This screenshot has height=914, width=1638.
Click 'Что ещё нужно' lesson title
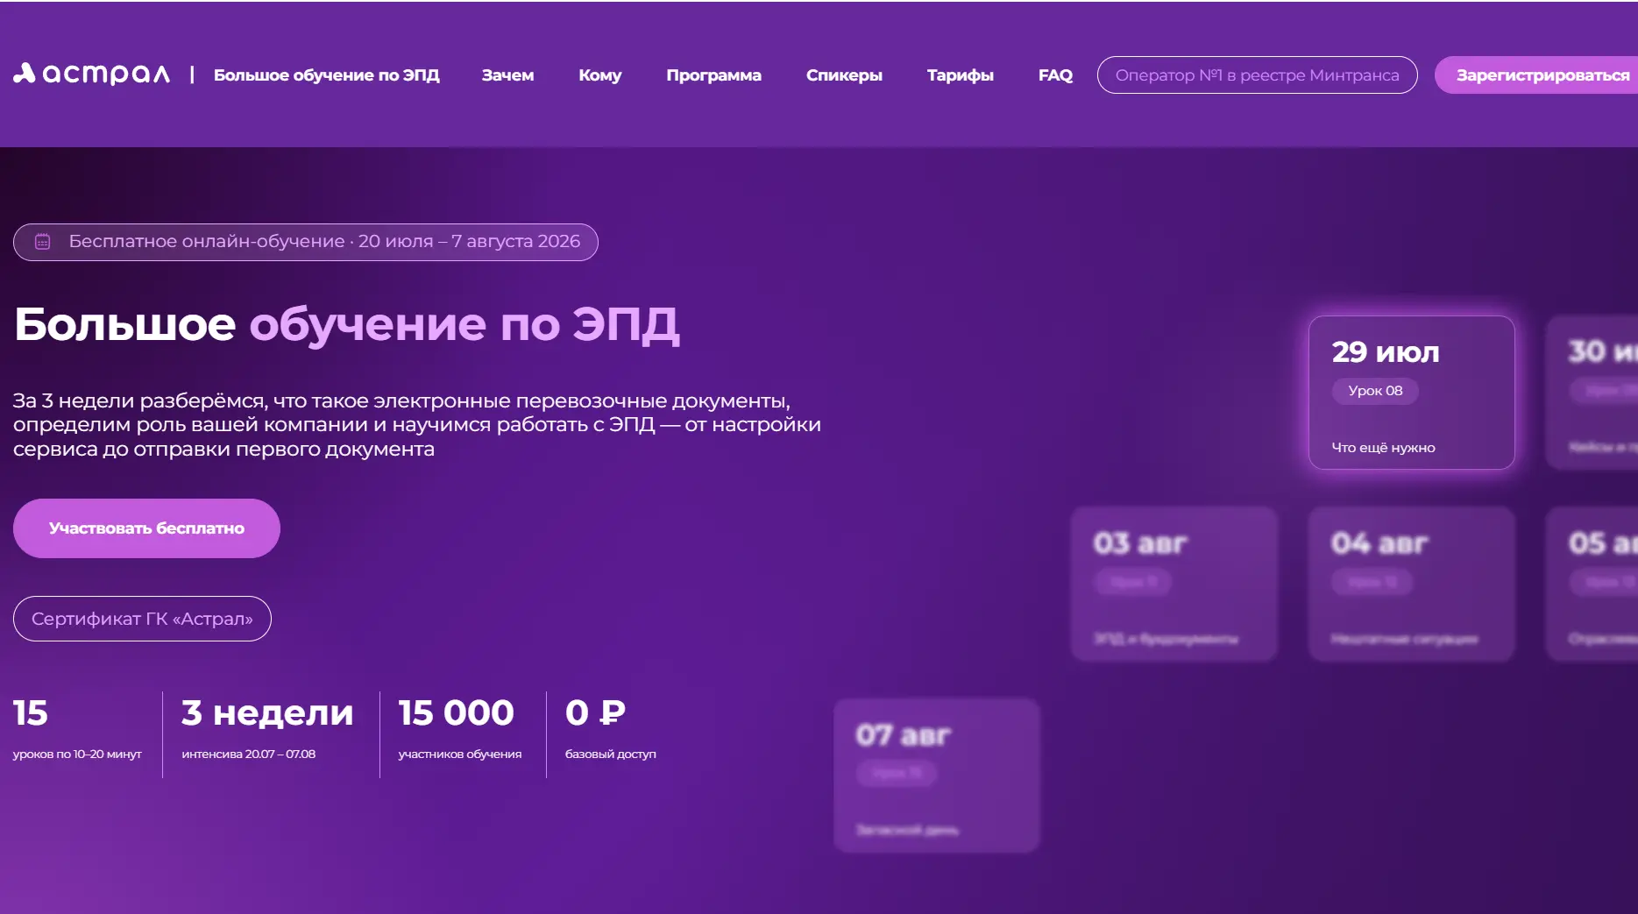coord(1383,448)
